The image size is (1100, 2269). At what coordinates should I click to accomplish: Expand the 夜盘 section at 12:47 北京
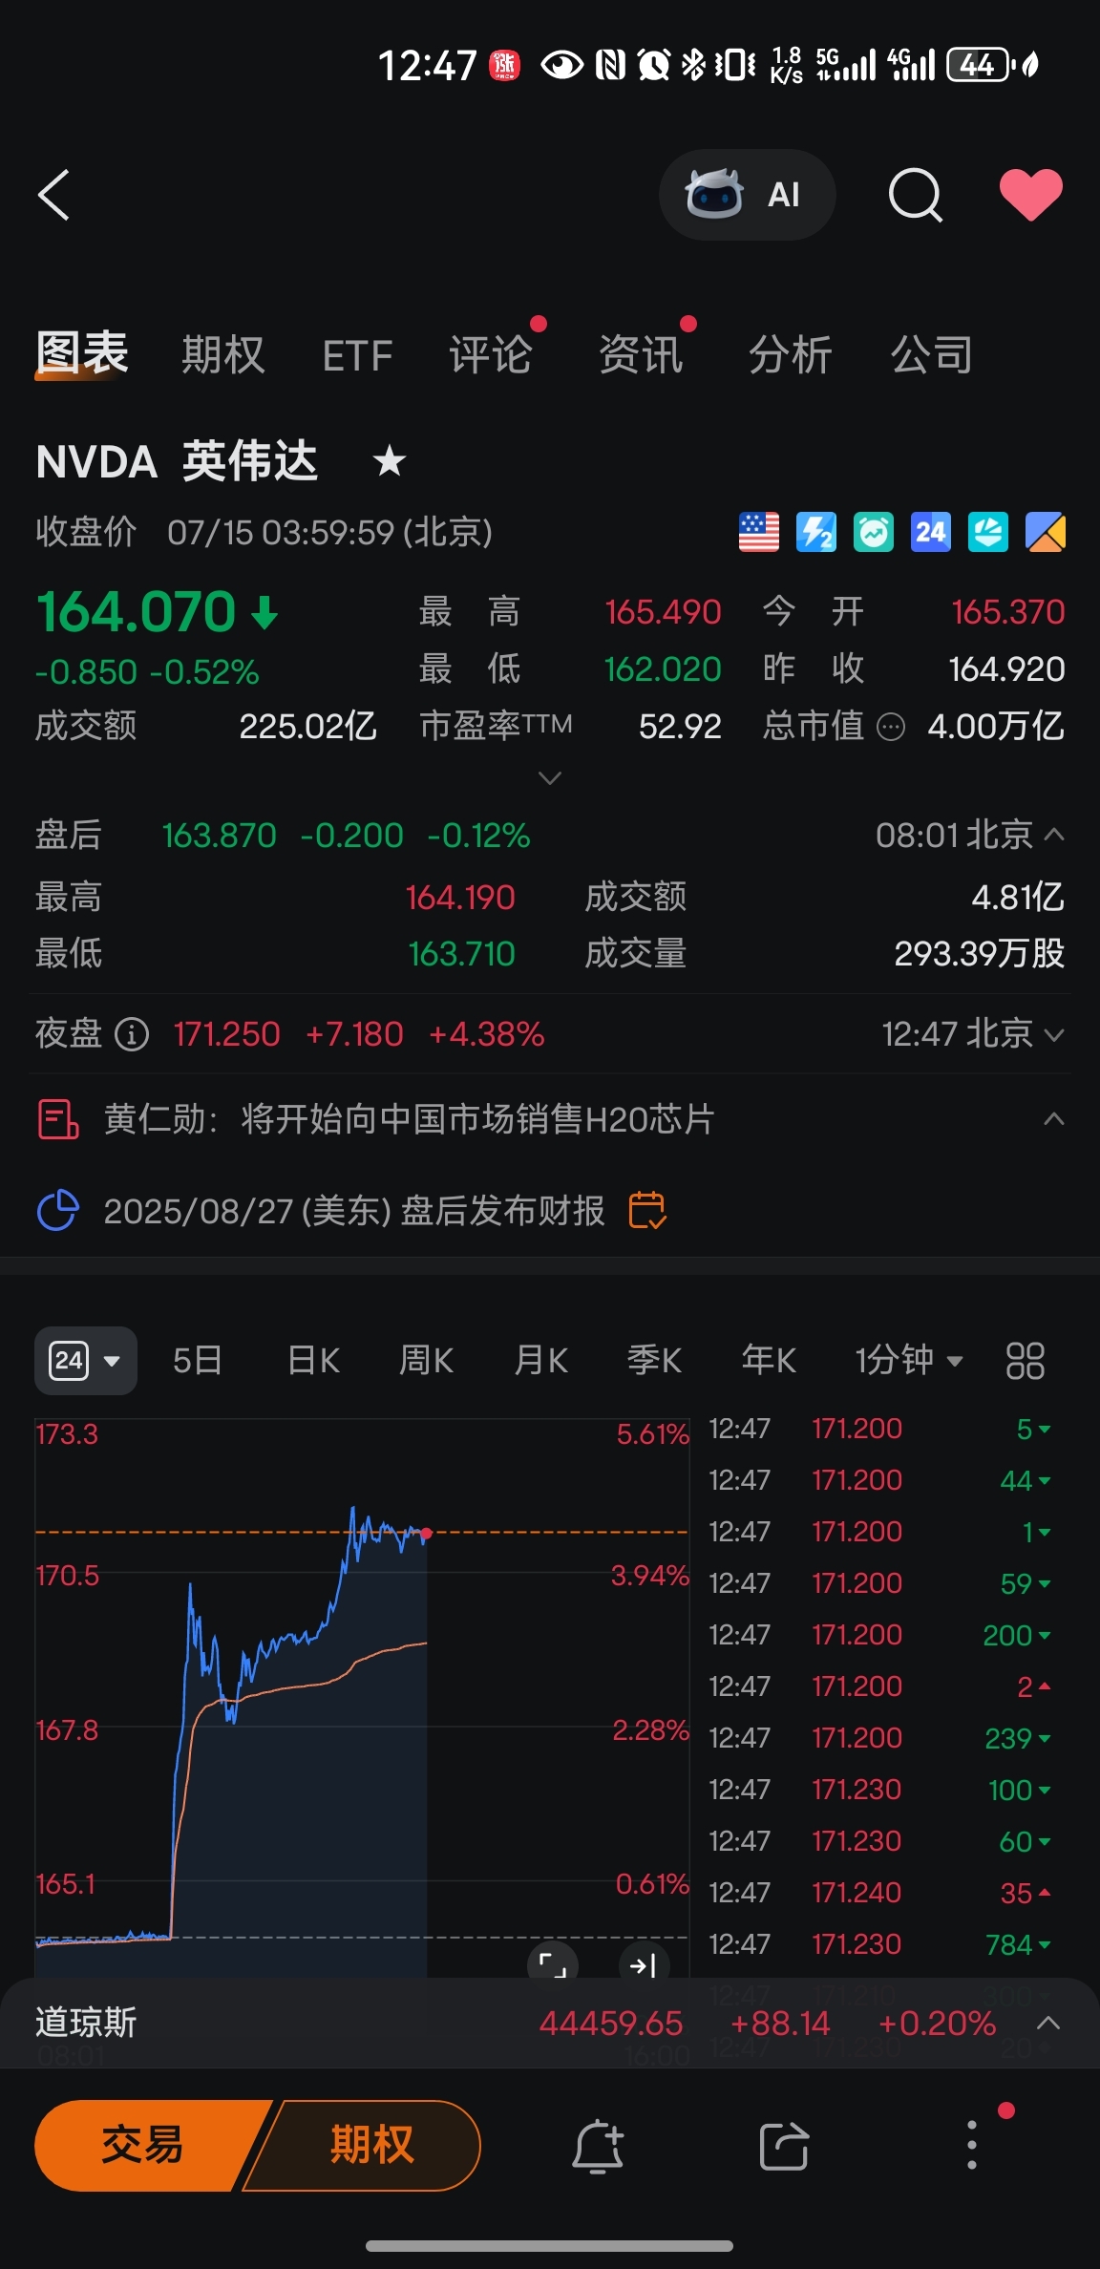point(1054,1035)
